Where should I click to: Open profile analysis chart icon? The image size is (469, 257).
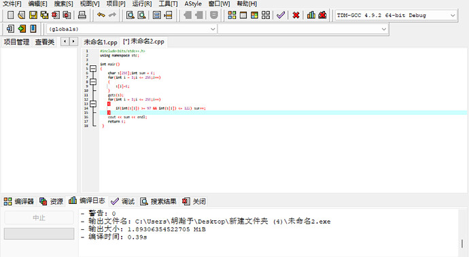[311, 15]
